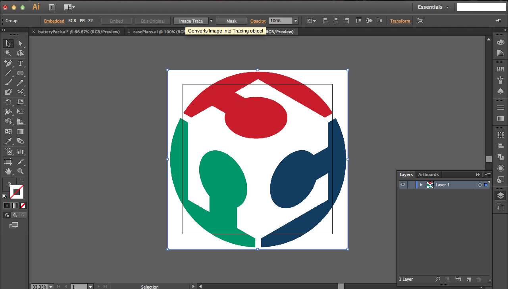Viewport: 508px width, 289px height.
Task: Open the Opacity percentage dropdown arrow
Action: 296,21
